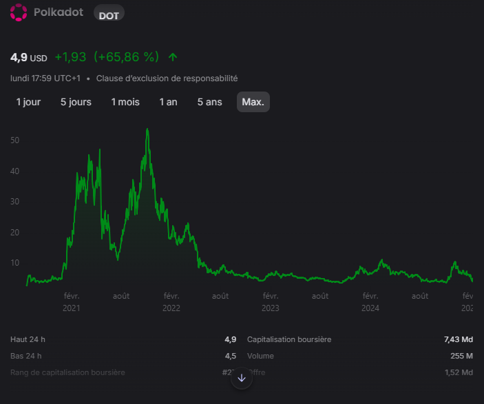Click the Polkadot pink logo icon
The width and height of the screenshot is (484, 404).
pos(19,12)
